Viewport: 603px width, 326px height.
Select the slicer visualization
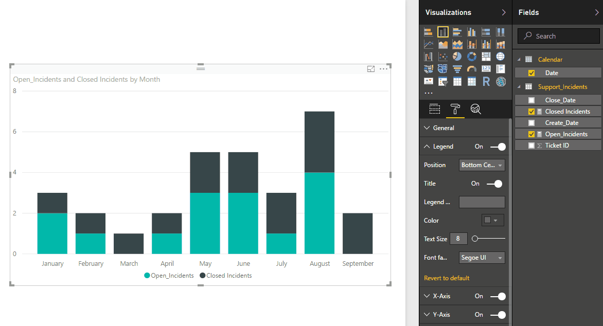pos(442,81)
